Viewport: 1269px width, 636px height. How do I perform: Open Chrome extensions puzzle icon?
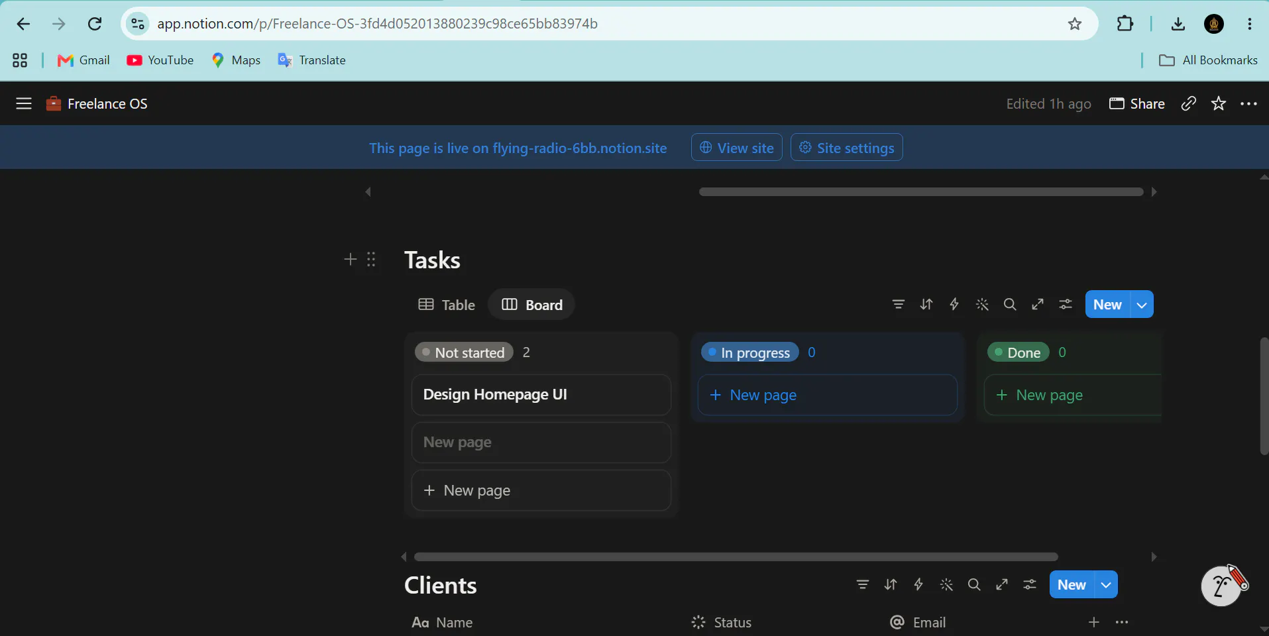(1125, 24)
